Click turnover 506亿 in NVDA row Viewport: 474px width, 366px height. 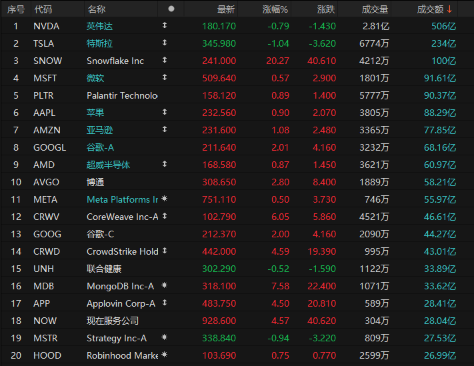pos(443,26)
